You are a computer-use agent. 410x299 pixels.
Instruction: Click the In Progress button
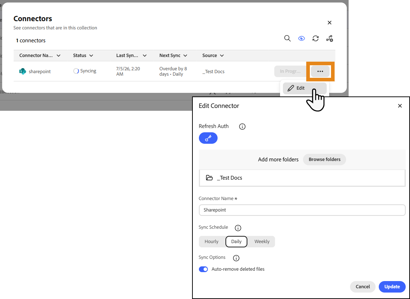[290, 71]
